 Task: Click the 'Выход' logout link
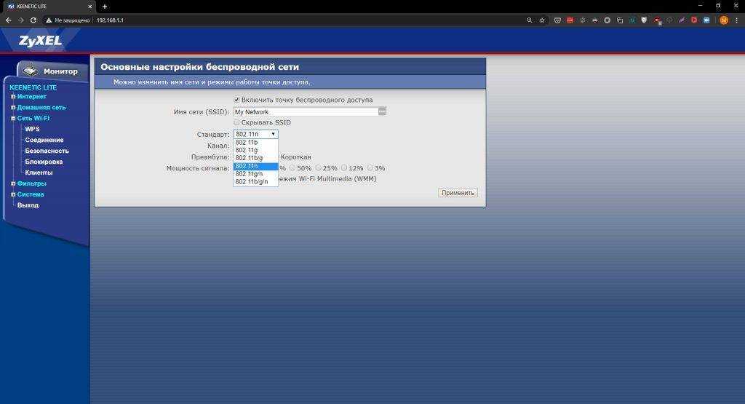coord(28,205)
